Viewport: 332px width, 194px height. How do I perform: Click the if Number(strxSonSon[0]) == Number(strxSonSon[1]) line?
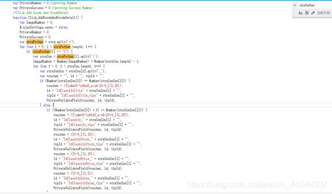(85, 81)
